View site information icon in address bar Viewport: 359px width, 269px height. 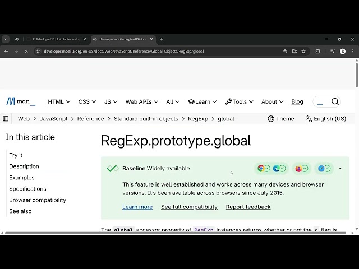[x=39, y=51]
